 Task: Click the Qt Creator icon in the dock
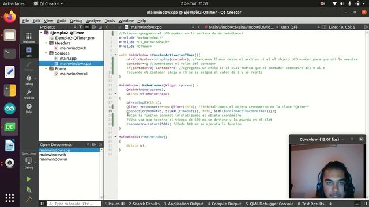click(10, 127)
